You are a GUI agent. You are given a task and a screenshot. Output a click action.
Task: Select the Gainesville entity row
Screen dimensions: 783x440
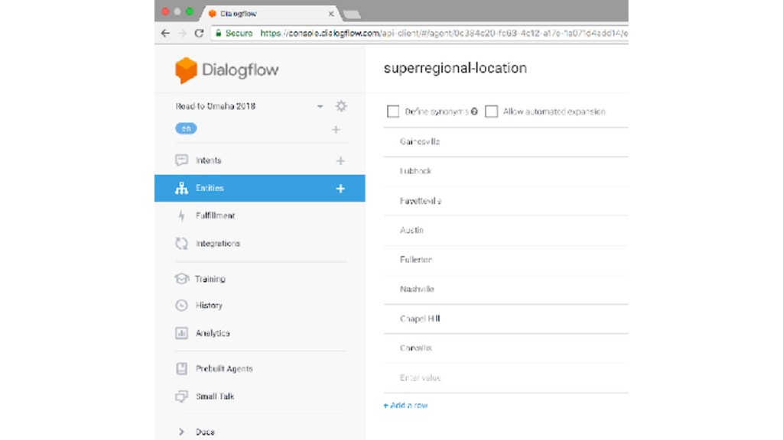click(506, 141)
